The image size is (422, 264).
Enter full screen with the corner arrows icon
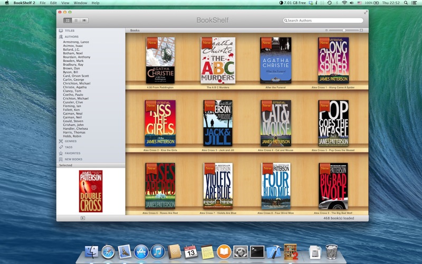pyautogui.click(x=366, y=12)
